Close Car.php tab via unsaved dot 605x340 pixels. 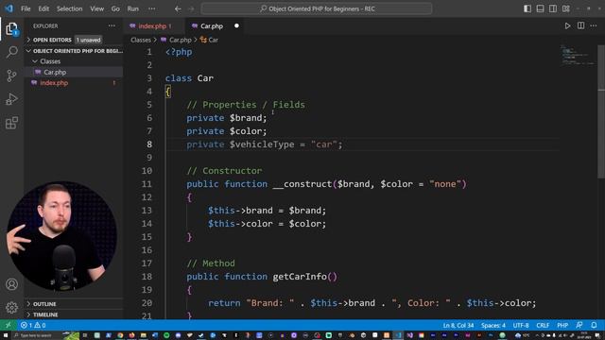click(x=236, y=25)
